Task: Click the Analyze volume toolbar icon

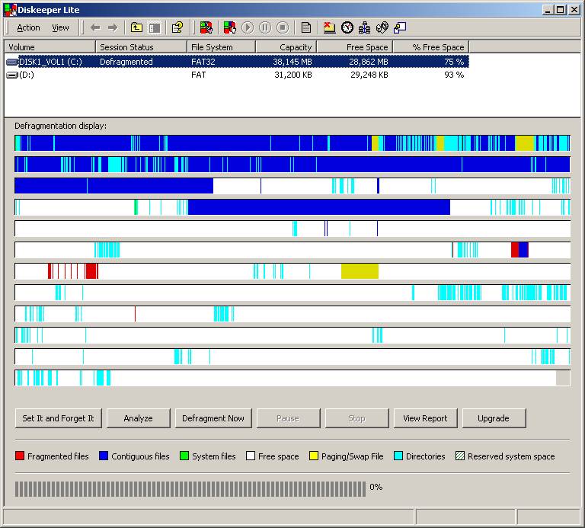Action: 206,27
